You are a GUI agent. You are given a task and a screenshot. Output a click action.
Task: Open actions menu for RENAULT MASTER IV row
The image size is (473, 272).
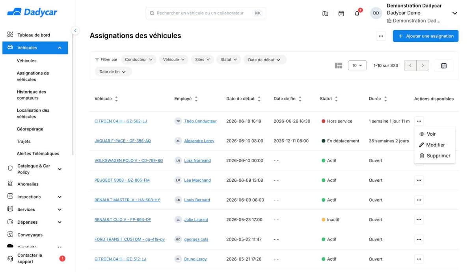tap(419, 200)
